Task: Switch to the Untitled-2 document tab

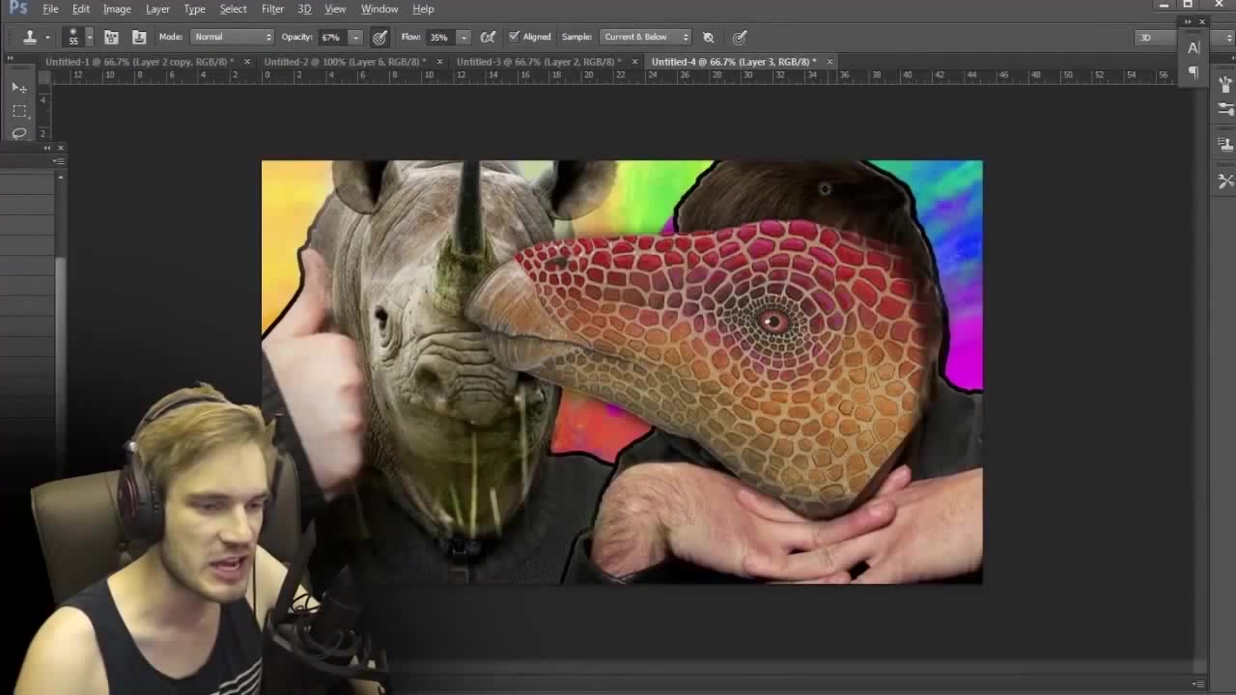Action: tap(345, 62)
